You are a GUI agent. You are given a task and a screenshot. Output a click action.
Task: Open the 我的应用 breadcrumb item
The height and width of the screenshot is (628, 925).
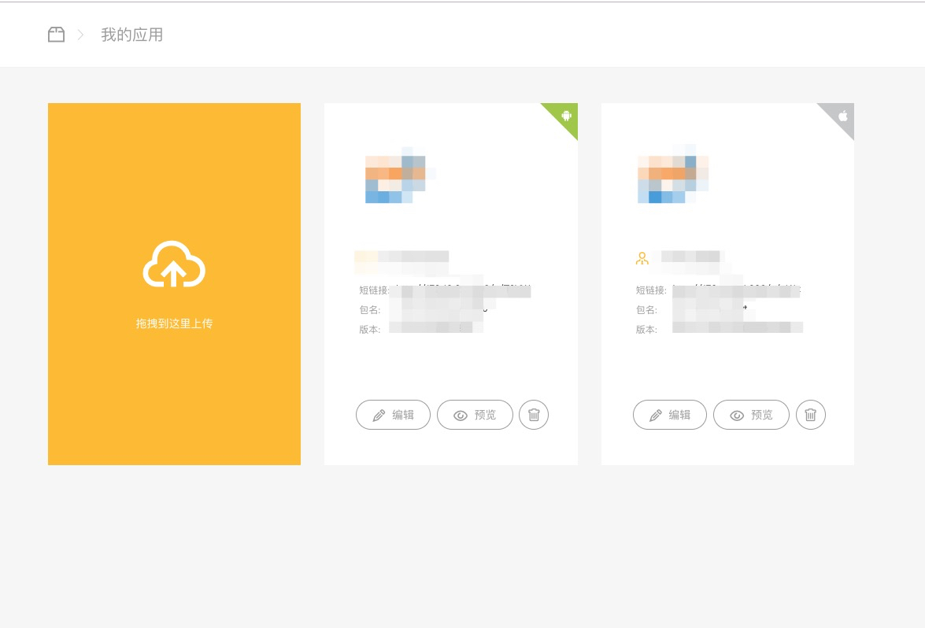[131, 35]
